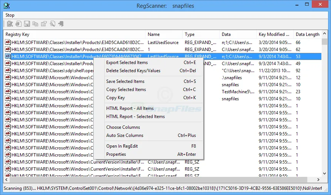Sort by Registry Key column header
The width and height of the screenshot is (331, 195).
click(74, 34)
